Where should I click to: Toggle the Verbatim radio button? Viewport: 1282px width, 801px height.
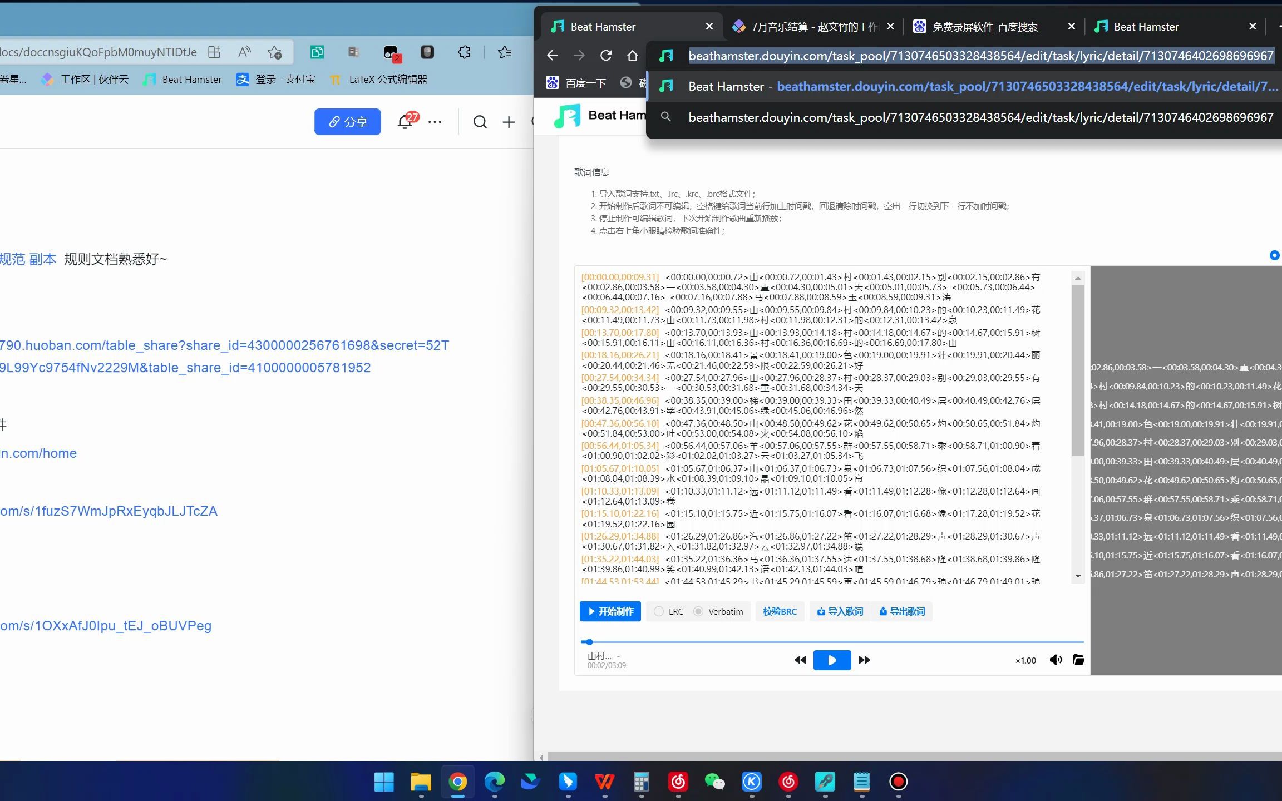(698, 611)
